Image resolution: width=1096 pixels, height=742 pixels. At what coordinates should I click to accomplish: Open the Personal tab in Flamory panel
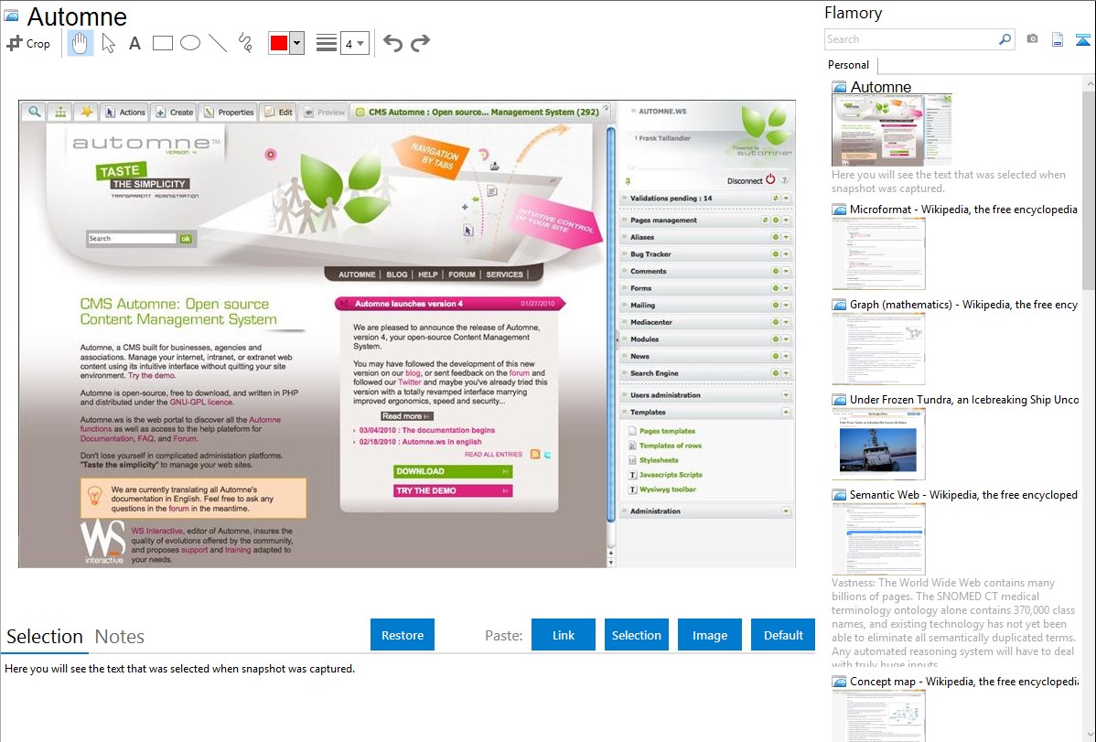849,65
